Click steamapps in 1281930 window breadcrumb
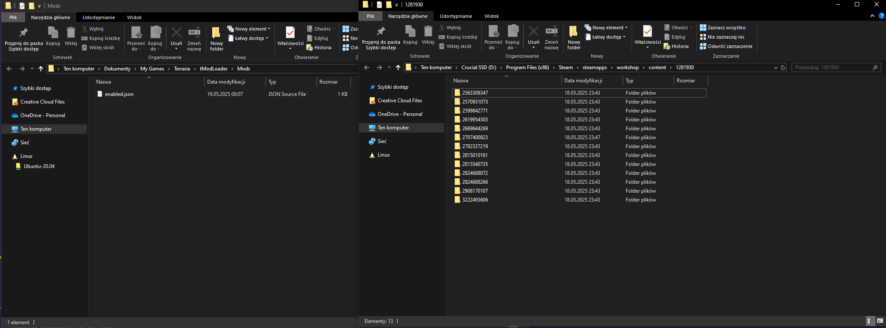This screenshot has width=886, height=328. (x=595, y=67)
